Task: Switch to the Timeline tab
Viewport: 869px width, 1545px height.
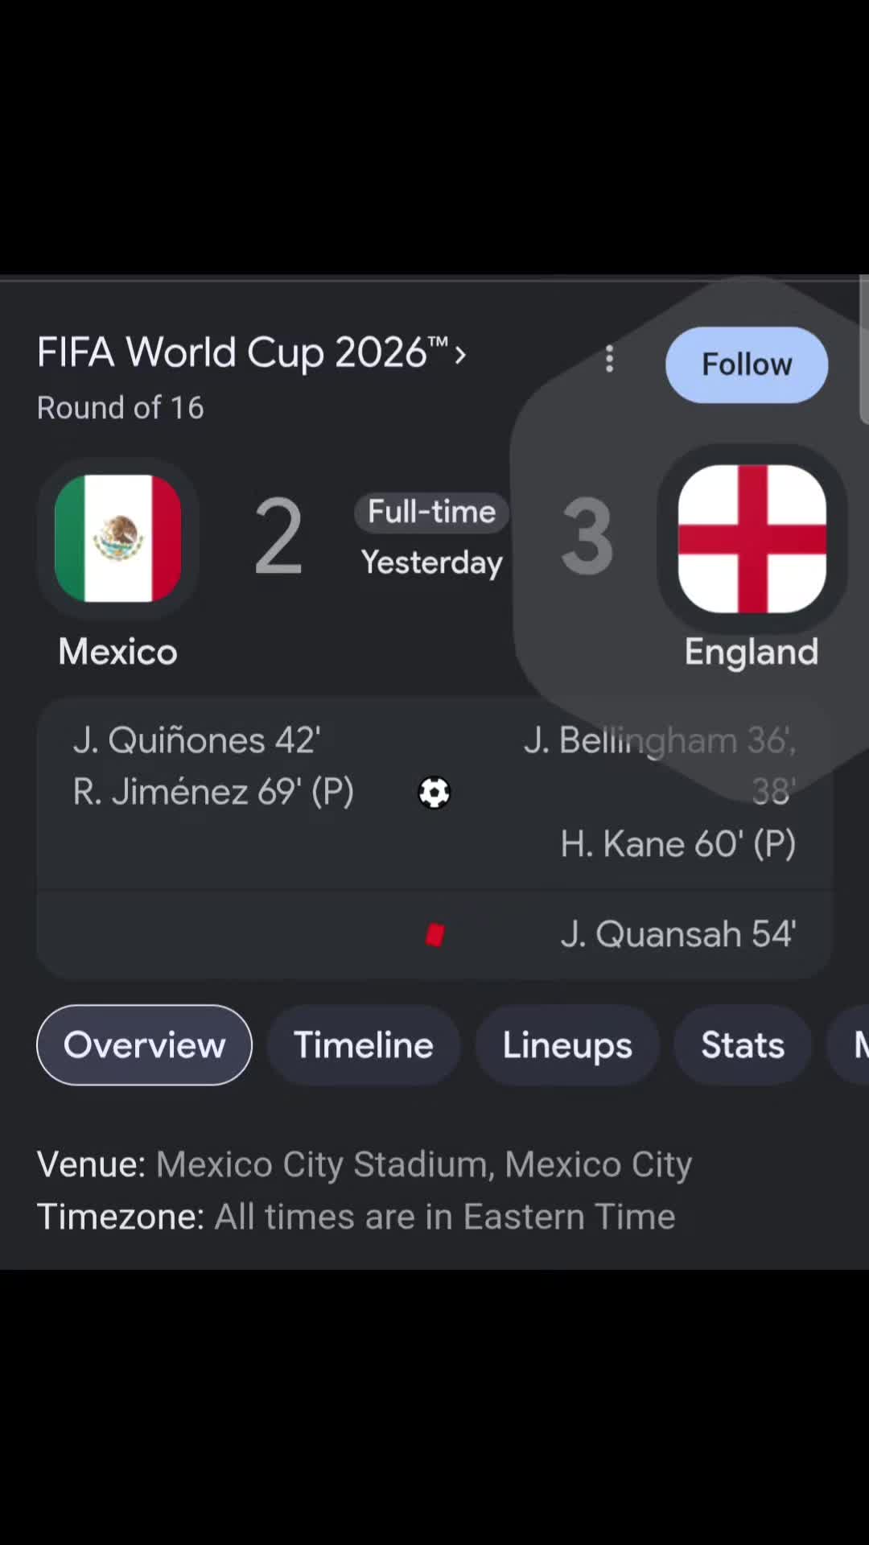Action: click(x=364, y=1045)
